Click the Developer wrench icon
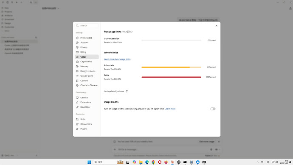 (x=77, y=107)
